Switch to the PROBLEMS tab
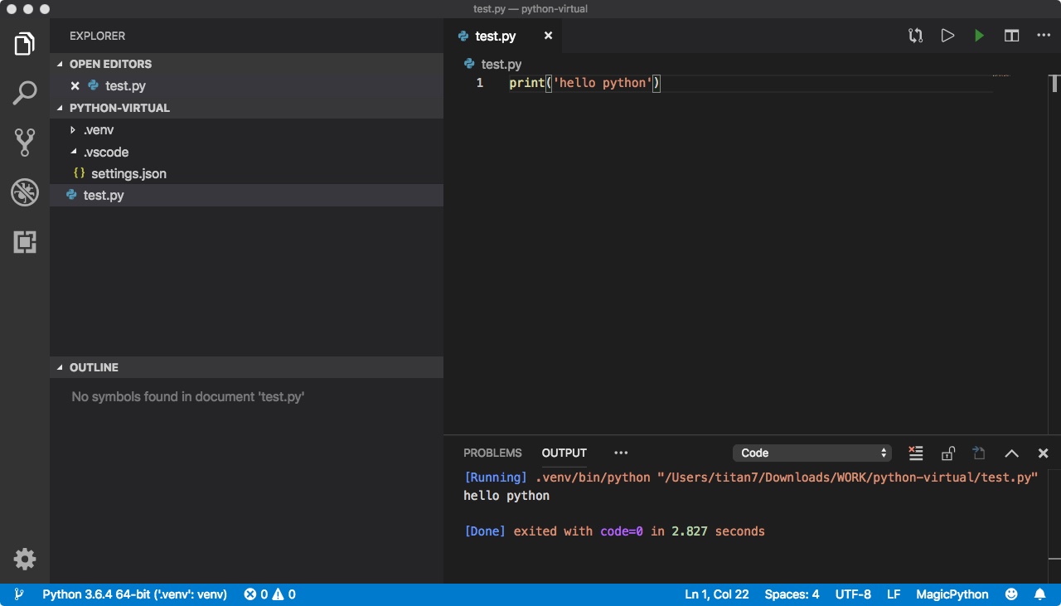 click(x=492, y=453)
